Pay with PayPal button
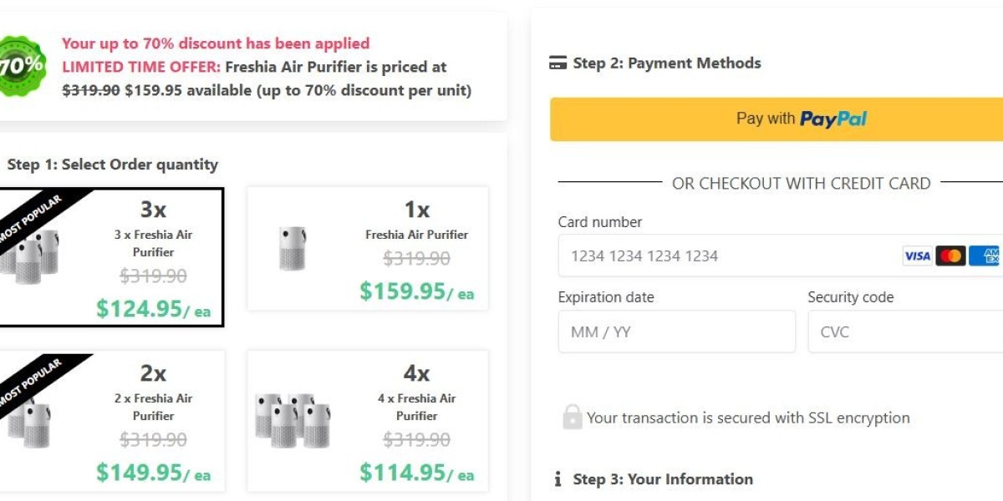Image resolution: width=1003 pixels, height=501 pixels. pyautogui.click(x=777, y=119)
